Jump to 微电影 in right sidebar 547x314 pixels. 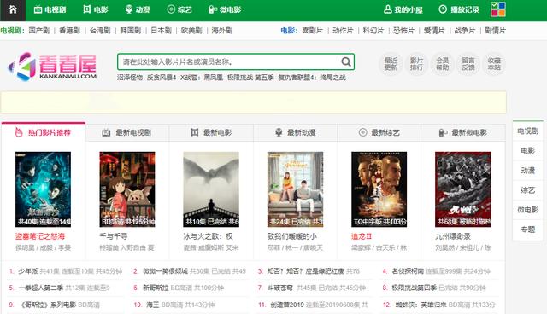pyautogui.click(x=528, y=210)
